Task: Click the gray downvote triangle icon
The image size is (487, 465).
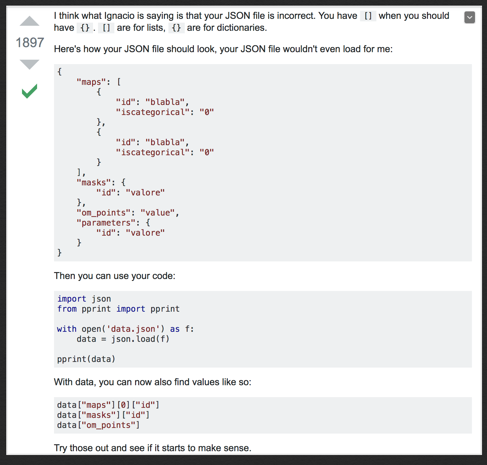Action: pyautogui.click(x=29, y=64)
